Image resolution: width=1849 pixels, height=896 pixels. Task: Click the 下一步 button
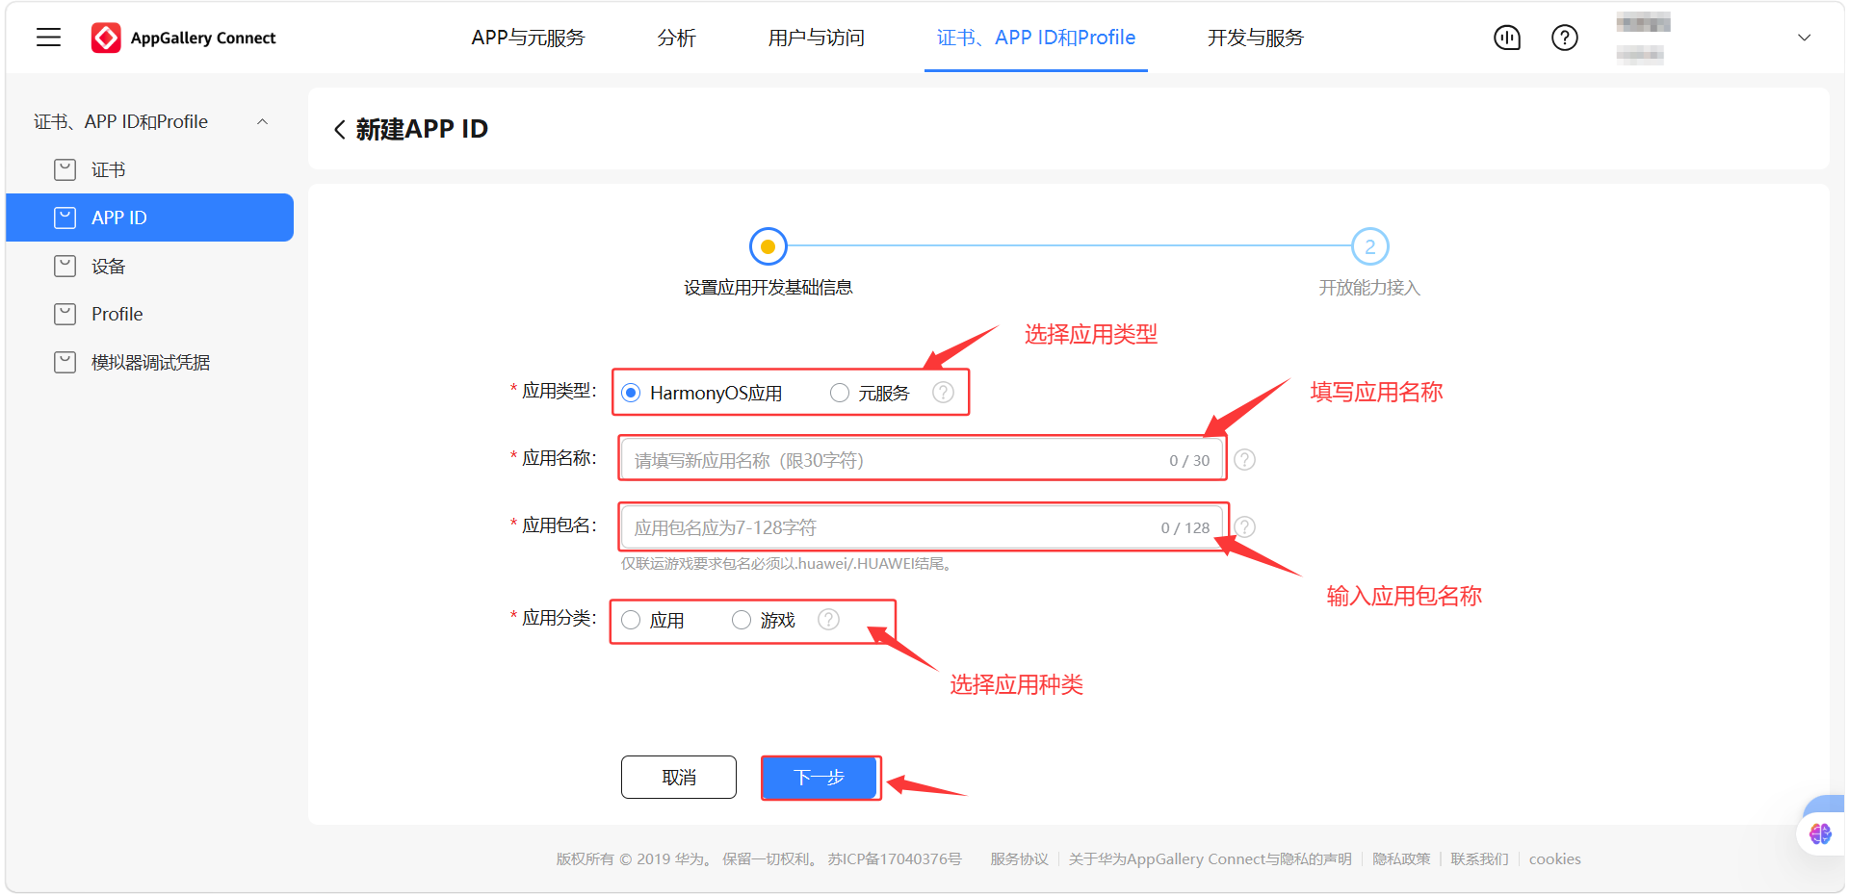tap(820, 778)
